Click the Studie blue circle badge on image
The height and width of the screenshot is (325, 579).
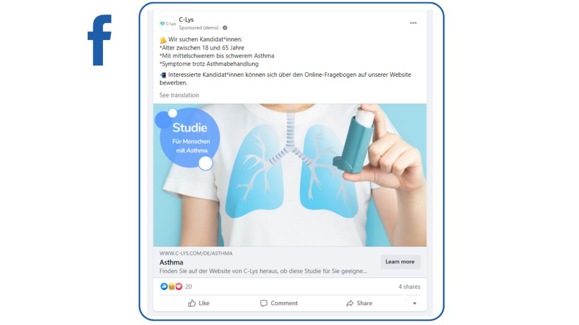click(189, 139)
